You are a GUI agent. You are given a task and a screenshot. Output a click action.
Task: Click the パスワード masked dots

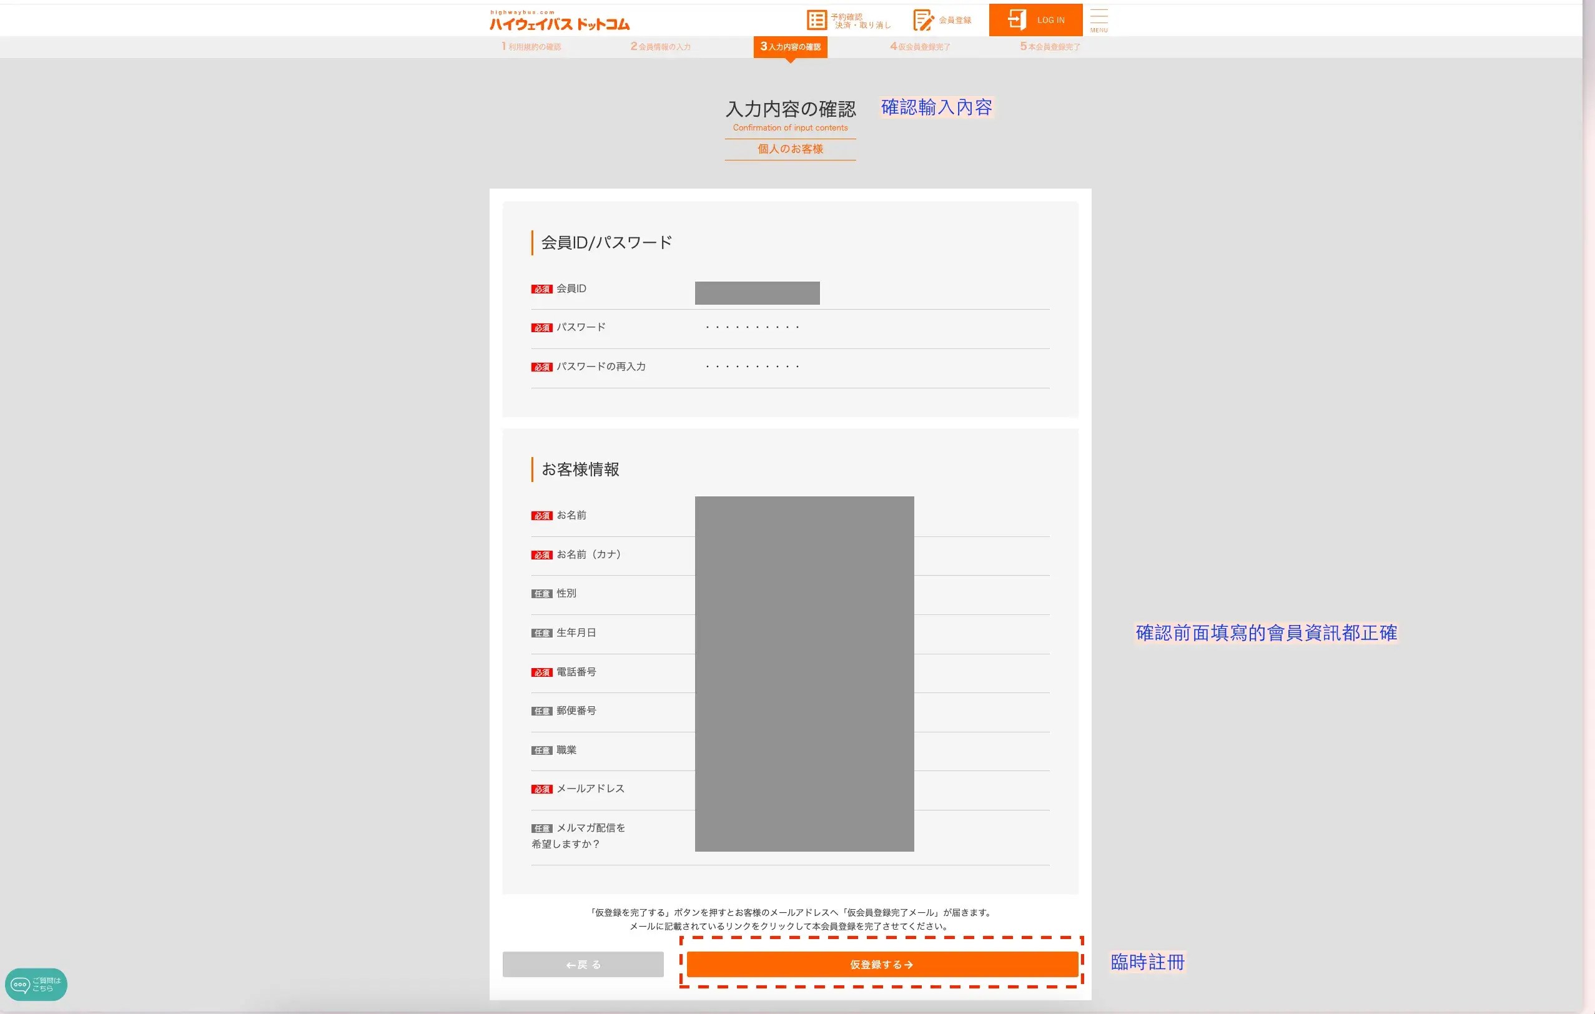click(x=752, y=327)
